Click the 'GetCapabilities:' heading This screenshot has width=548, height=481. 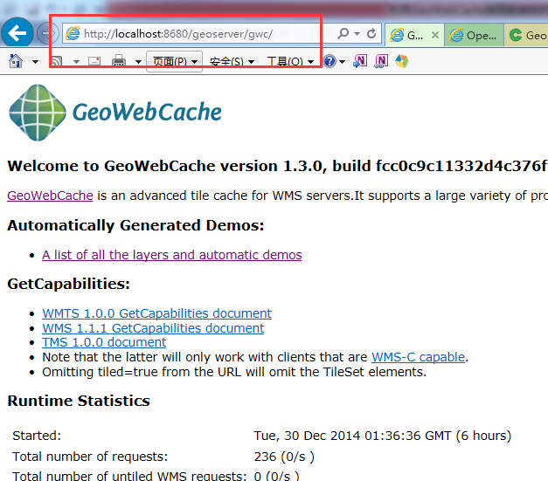click(68, 284)
